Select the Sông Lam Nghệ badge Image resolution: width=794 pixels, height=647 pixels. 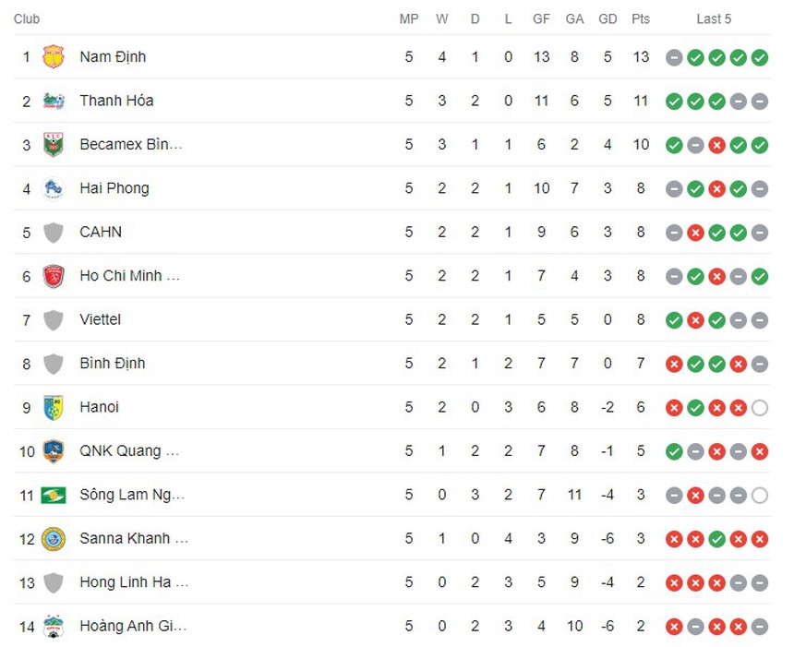(x=54, y=495)
